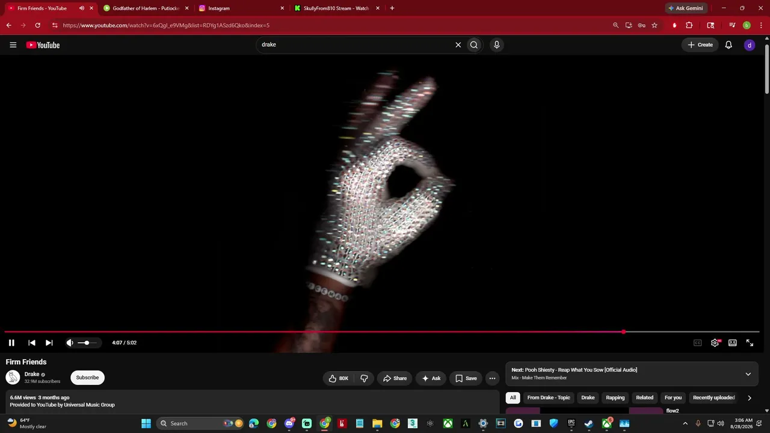Open YouTube notifications bell

click(x=728, y=45)
